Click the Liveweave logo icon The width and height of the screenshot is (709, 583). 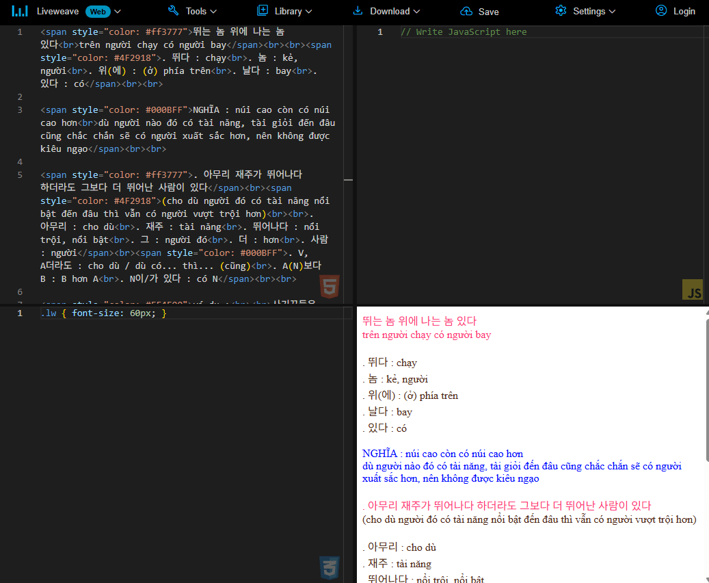(21, 11)
